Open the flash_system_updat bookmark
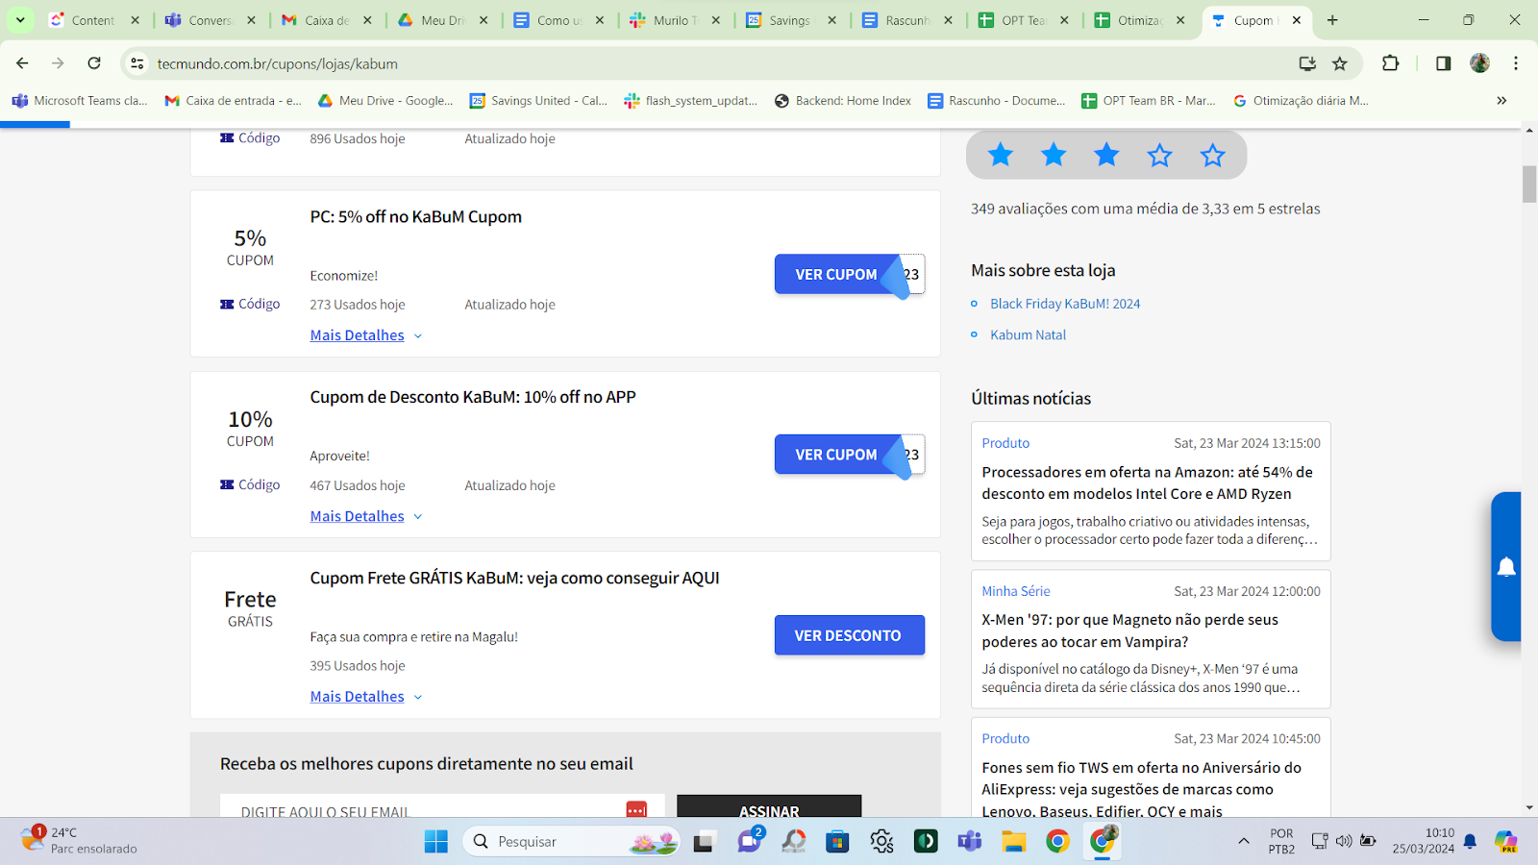The height and width of the screenshot is (865, 1538). click(x=691, y=100)
